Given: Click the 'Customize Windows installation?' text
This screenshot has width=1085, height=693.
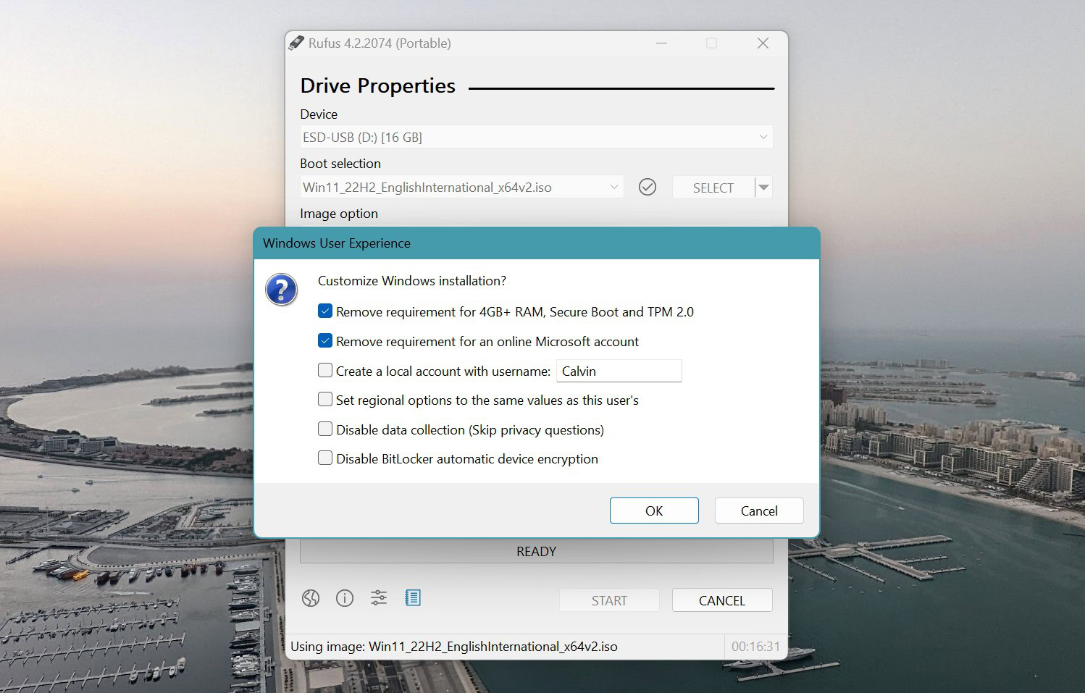Looking at the screenshot, I should [412, 281].
